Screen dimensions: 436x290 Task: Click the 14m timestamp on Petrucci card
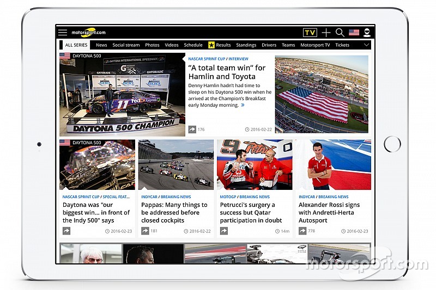point(282,231)
